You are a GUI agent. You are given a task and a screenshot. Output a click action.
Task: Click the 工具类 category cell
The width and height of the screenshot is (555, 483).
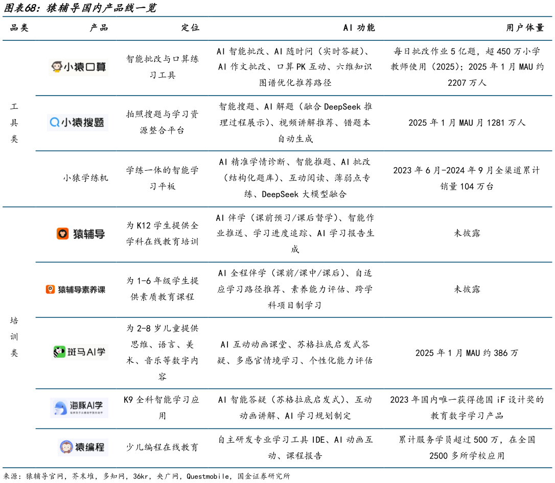point(14,123)
